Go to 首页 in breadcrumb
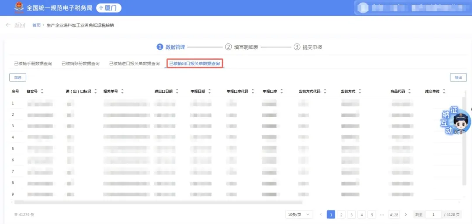Viewport: 472px width, 224px height. point(36,25)
